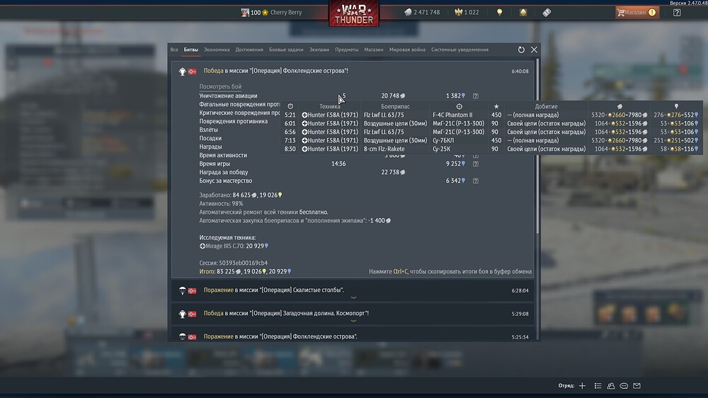Click trophy icon of 6:40:08 victory entry
The image size is (708, 398).
click(x=183, y=72)
